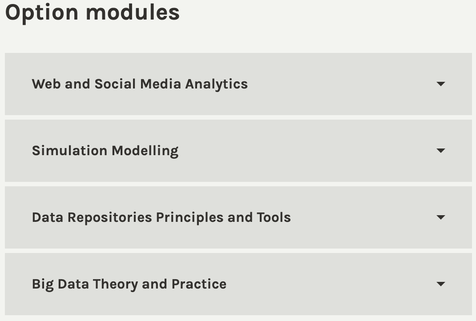This screenshot has height=321, width=476.
Task: Select the Simulation Modelling title text
Action: [105, 151]
